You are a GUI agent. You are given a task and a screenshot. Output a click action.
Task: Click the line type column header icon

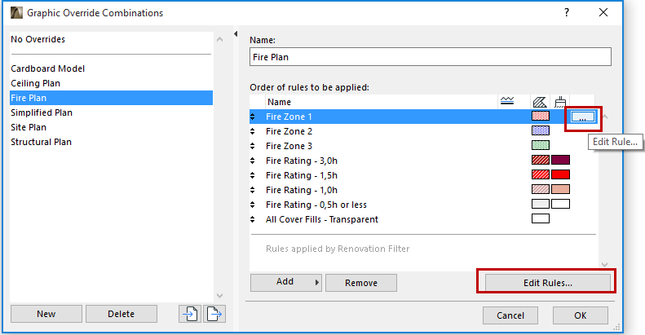506,101
